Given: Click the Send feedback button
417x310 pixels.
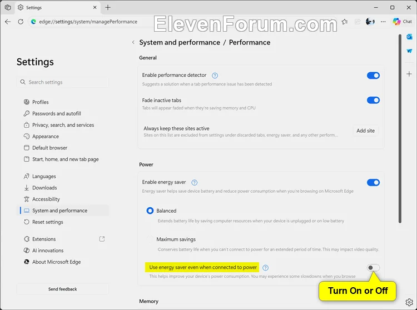Looking at the screenshot, I should point(62,289).
